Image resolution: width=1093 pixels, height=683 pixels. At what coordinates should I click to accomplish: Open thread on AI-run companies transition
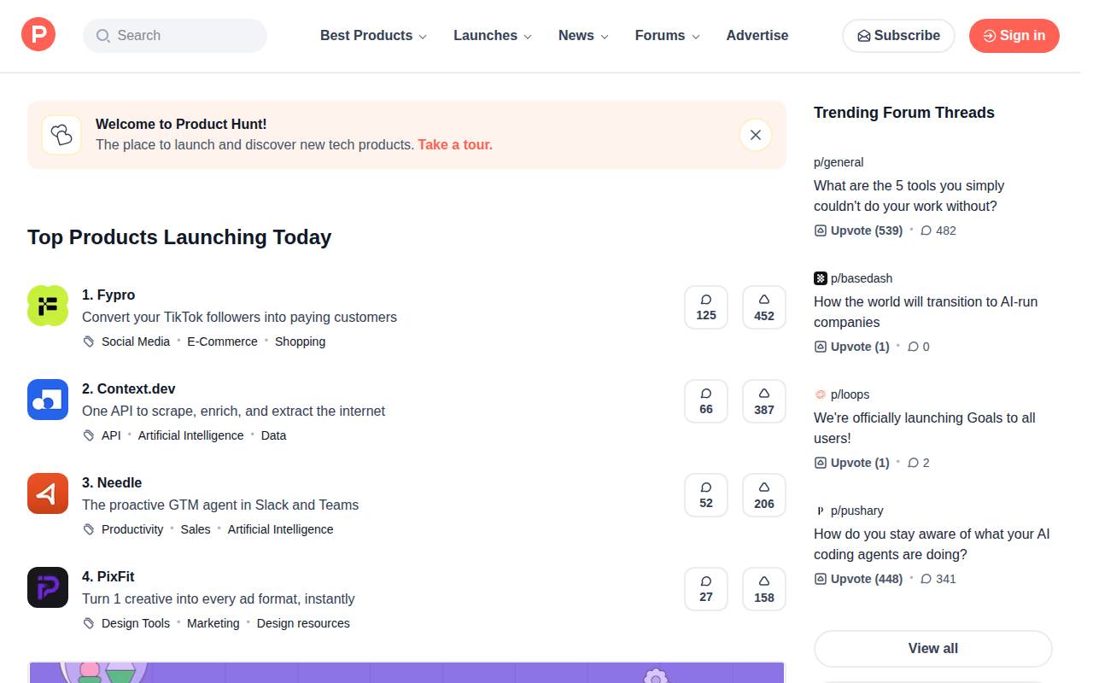click(926, 312)
